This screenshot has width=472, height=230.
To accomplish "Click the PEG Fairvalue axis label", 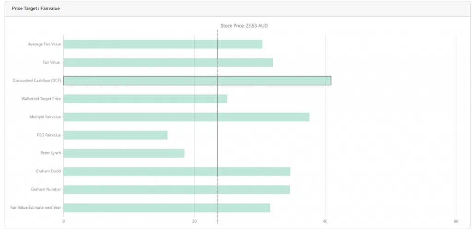I will coord(49,135).
